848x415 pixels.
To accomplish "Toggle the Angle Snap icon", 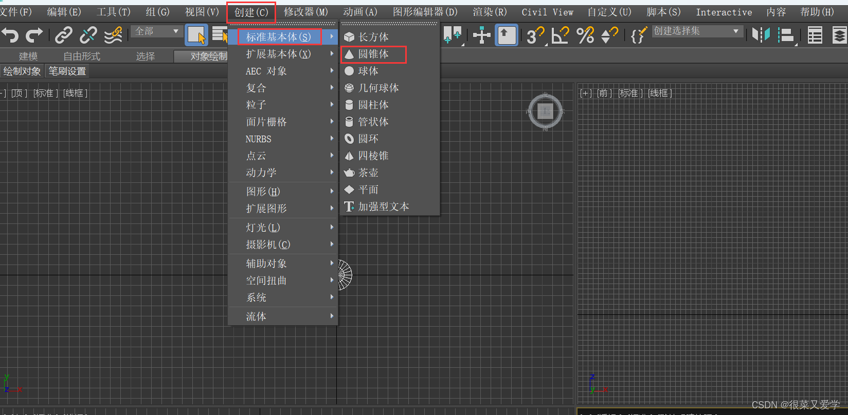I will (x=560, y=35).
